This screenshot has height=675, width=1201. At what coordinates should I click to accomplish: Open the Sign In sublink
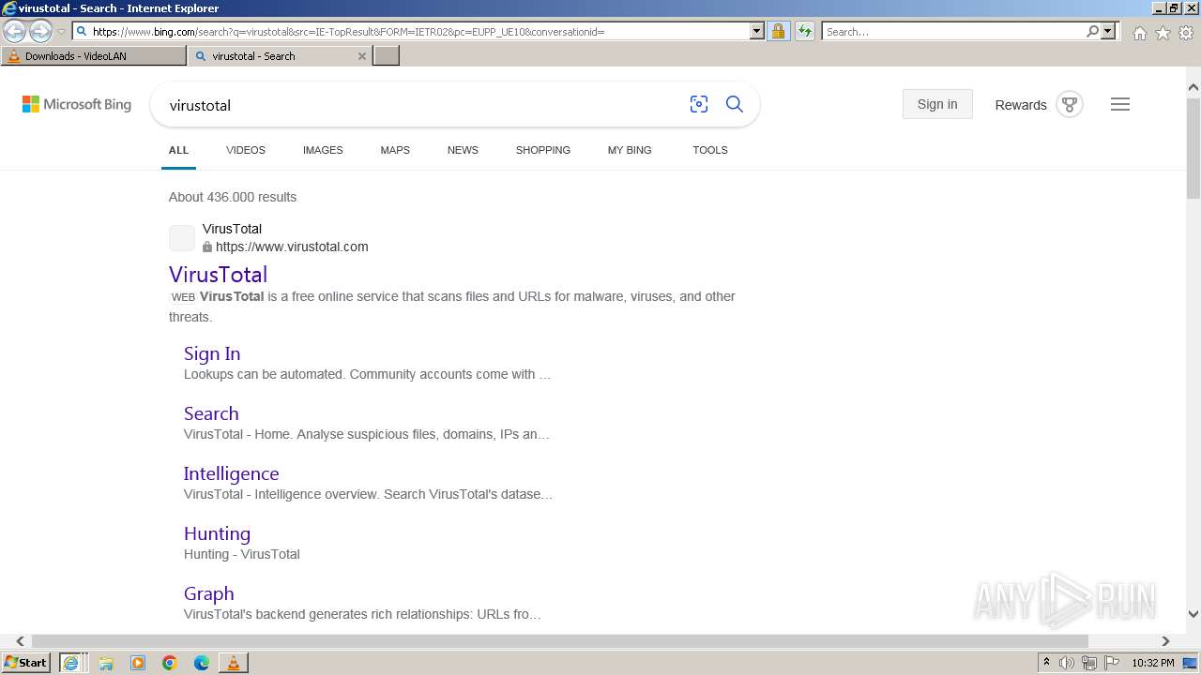pyautogui.click(x=212, y=353)
